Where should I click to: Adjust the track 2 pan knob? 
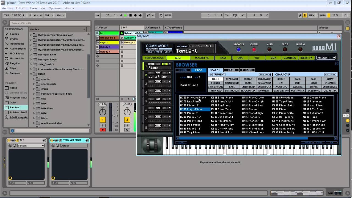(x=127, y=112)
